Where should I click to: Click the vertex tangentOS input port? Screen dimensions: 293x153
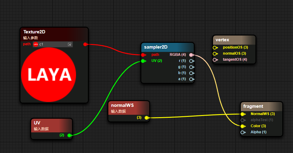pos(215,60)
